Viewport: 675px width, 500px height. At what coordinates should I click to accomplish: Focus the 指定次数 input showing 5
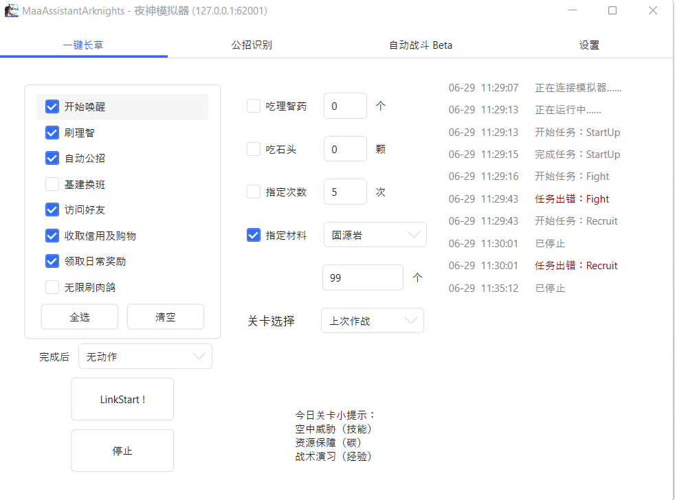tap(345, 192)
